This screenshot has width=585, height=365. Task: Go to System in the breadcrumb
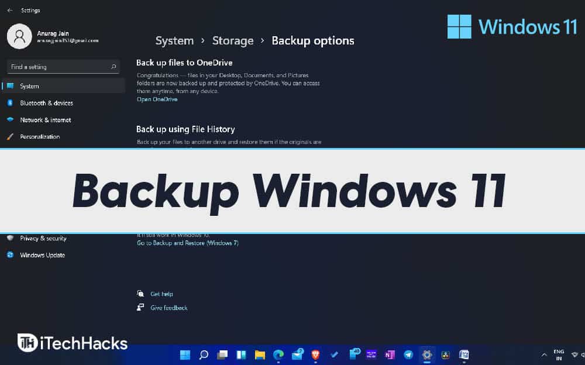174,41
